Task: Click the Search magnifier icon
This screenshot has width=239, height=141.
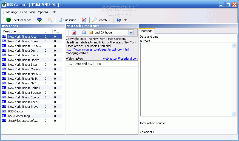Action: 94,20
